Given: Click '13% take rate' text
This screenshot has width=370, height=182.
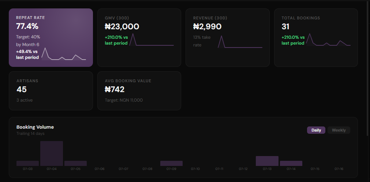Looking at the screenshot, I should coord(202,41).
